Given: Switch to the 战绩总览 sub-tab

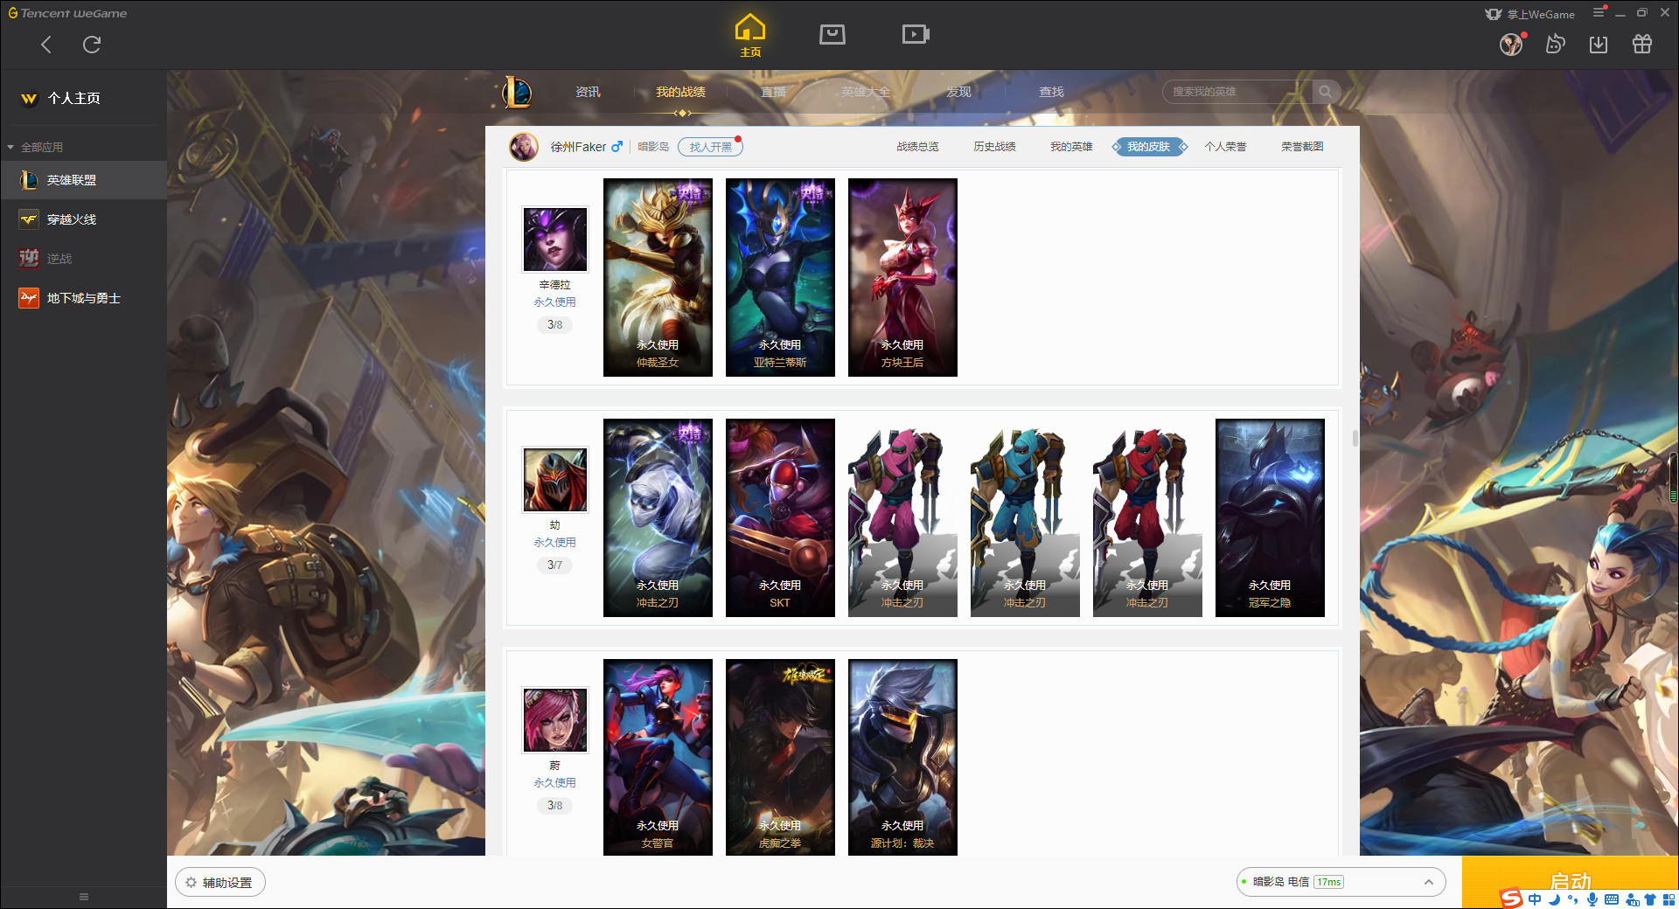Looking at the screenshot, I should (917, 147).
